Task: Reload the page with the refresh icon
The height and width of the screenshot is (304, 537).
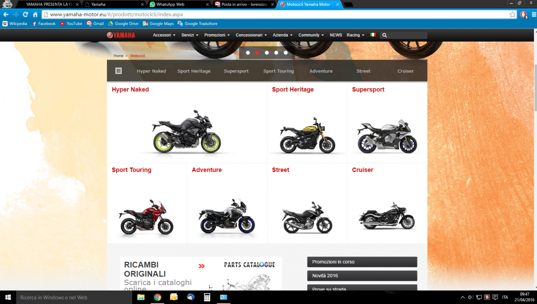Action: [26, 14]
